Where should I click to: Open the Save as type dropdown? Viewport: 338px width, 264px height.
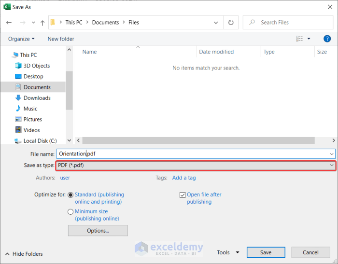pos(196,166)
